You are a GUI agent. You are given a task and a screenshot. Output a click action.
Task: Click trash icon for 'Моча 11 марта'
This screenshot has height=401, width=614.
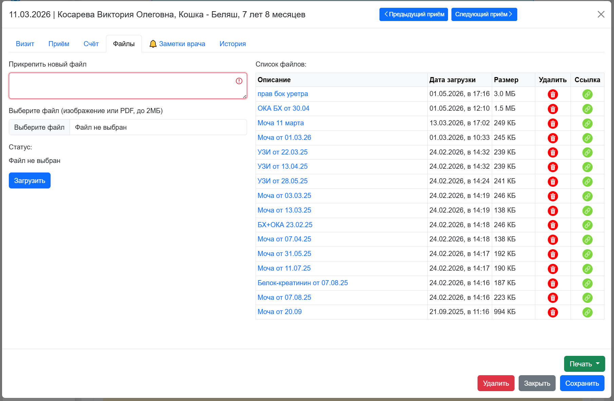tap(553, 124)
